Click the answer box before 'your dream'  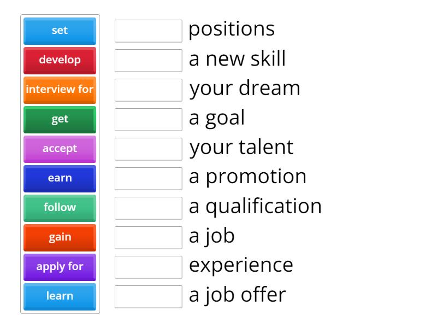tap(149, 90)
